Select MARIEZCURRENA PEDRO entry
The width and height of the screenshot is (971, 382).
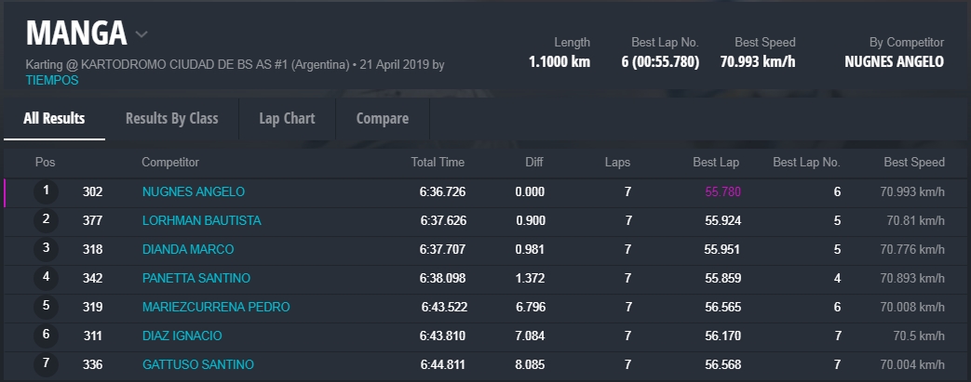click(x=216, y=308)
